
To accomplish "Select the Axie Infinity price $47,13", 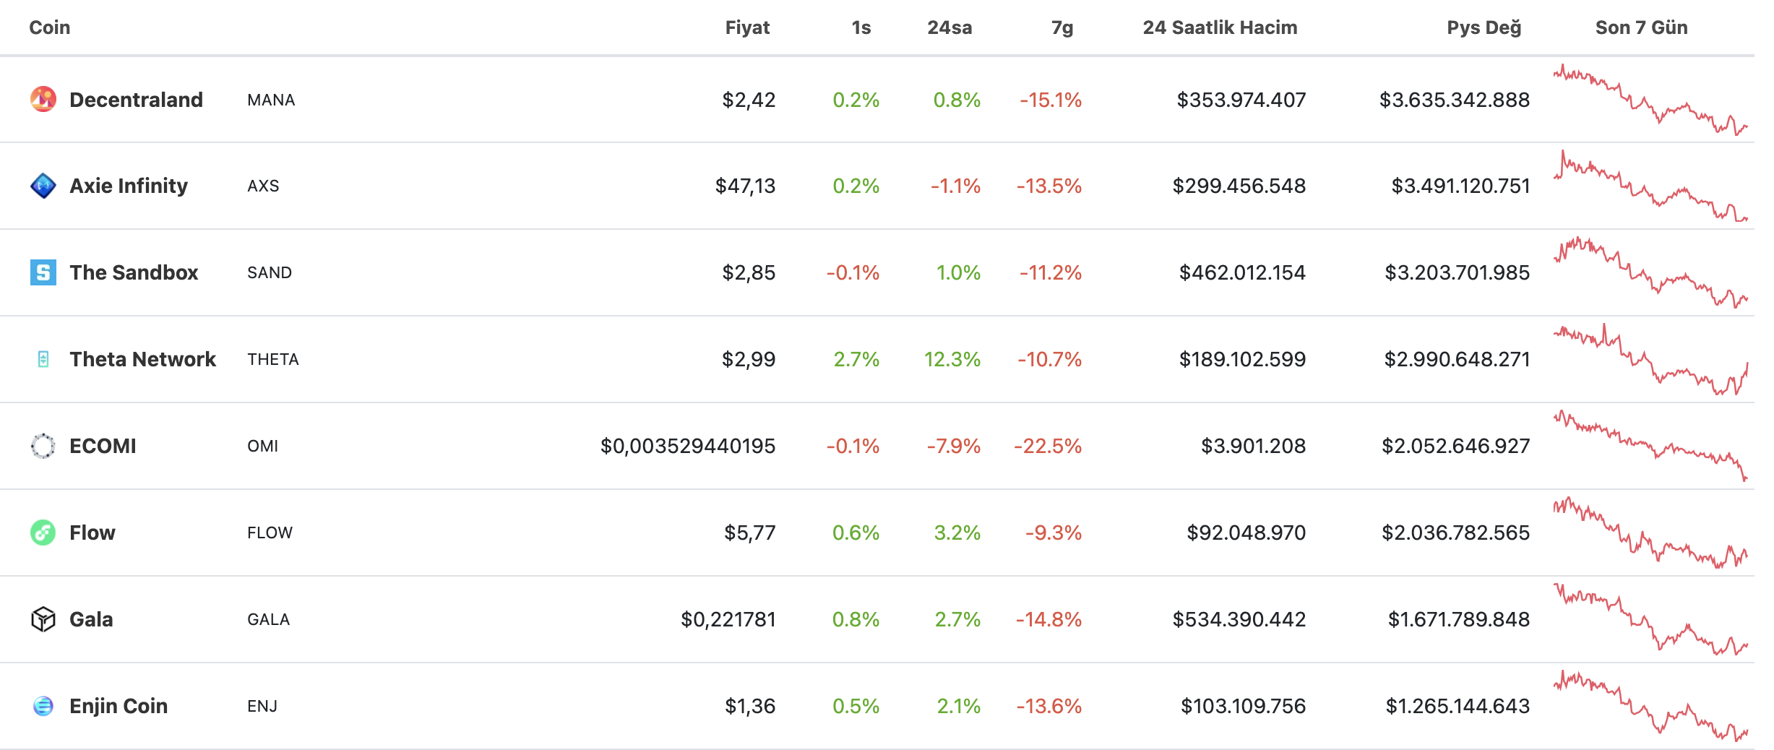I will click(x=745, y=186).
